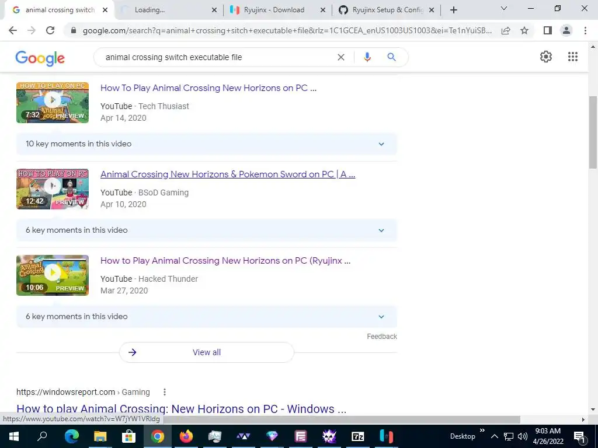Reload the current Google search page
Screen dimensions: 598x448
[50, 30]
